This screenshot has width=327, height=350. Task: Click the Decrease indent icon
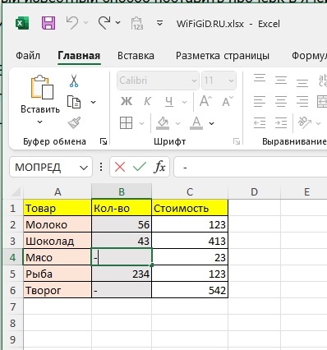[260, 123]
